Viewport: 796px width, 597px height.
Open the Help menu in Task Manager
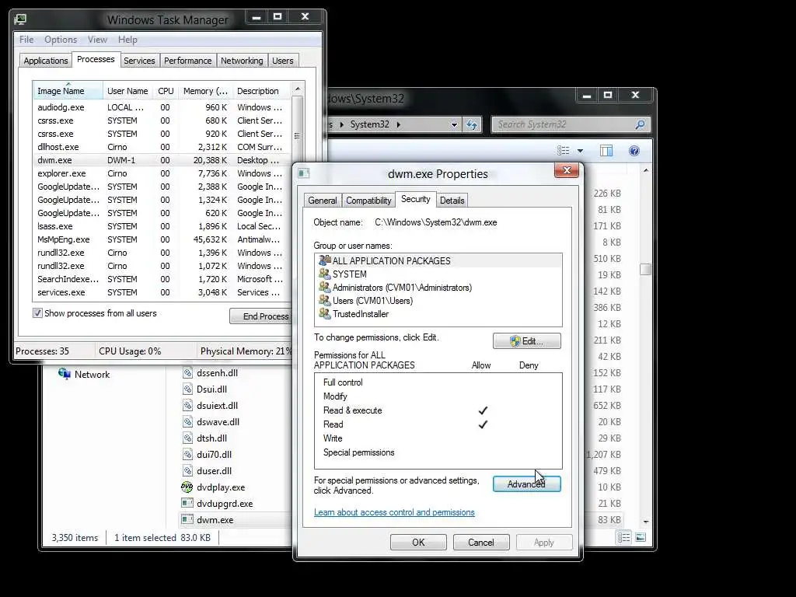128,40
